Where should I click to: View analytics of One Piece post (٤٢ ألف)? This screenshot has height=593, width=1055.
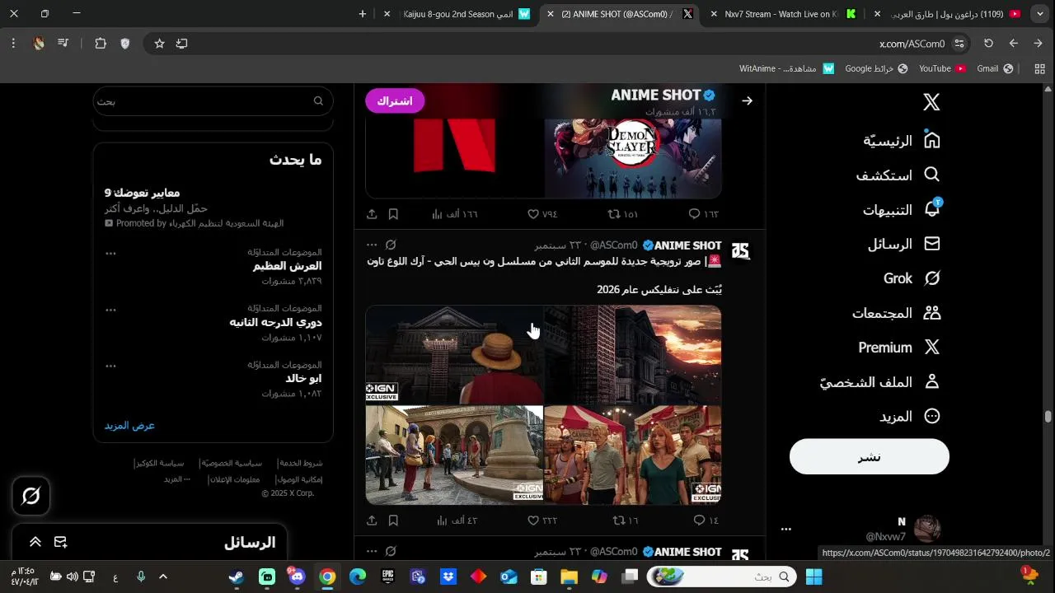[457, 521]
